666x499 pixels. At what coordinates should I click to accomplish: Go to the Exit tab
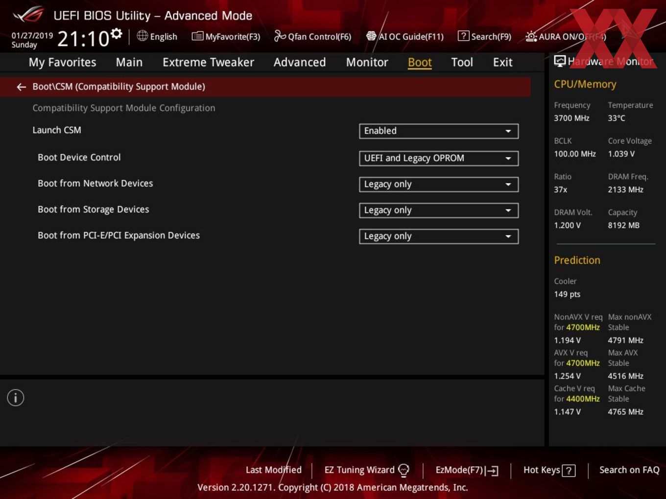pos(502,63)
